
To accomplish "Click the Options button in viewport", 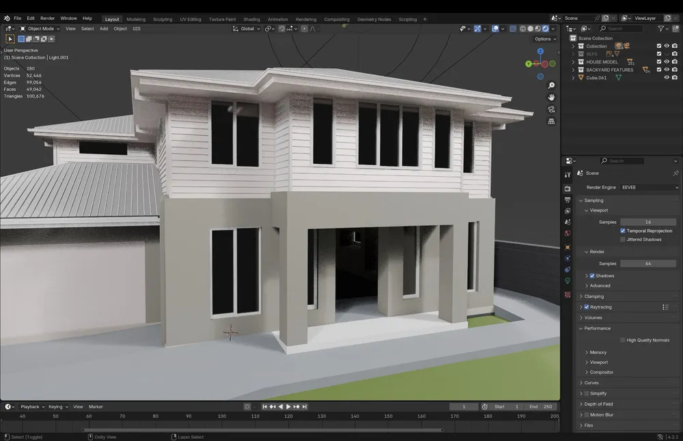I will [544, 39].
